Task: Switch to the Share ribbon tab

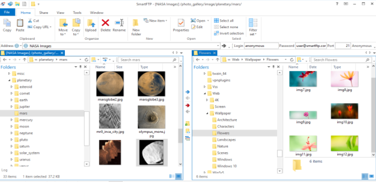Action: 44,12
